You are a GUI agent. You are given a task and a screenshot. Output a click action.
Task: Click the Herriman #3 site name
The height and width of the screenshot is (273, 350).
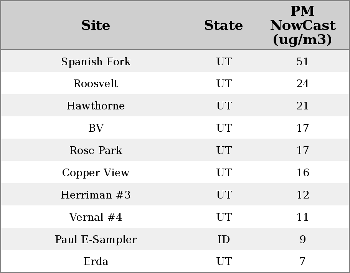(x=96, y=195)
